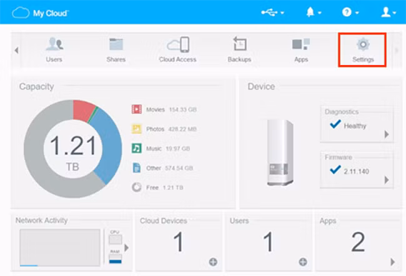
Task: Click the Other files category icon
Action: 136,168
